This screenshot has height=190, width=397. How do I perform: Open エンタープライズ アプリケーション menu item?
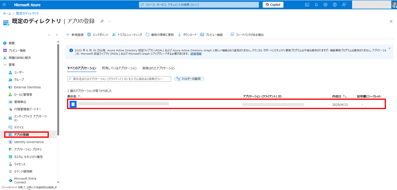click(x=30, y=118)
